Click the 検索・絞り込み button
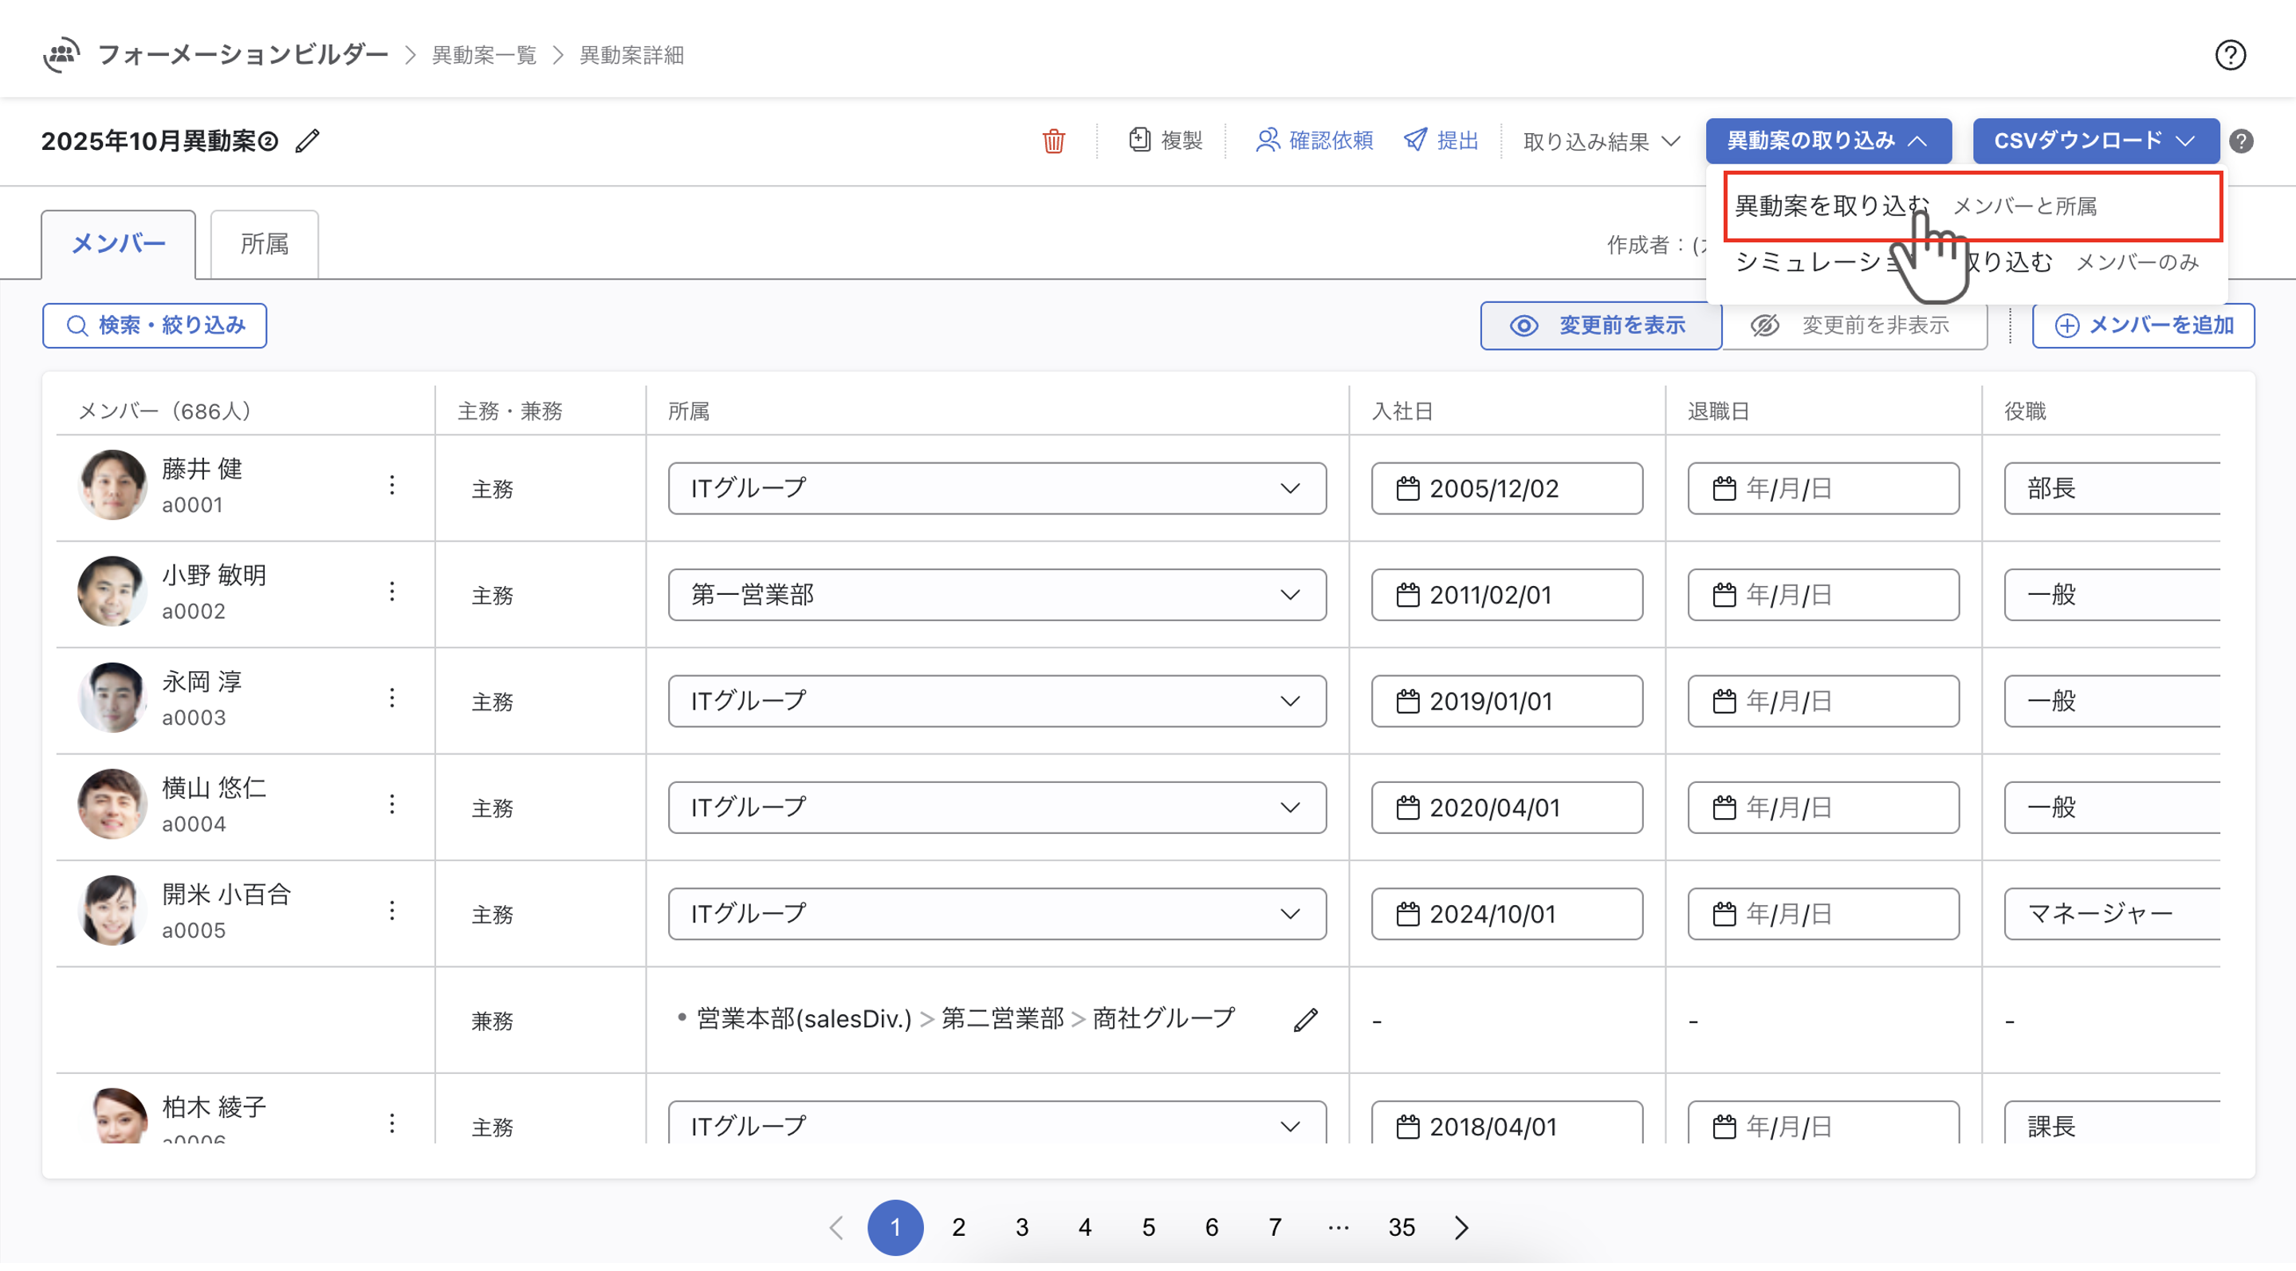Screen dimensions: 2296x1271 pos(154,326)
